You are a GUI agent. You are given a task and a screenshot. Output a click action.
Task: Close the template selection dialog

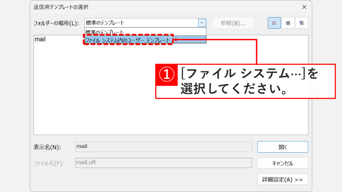[x=304, y=7]
